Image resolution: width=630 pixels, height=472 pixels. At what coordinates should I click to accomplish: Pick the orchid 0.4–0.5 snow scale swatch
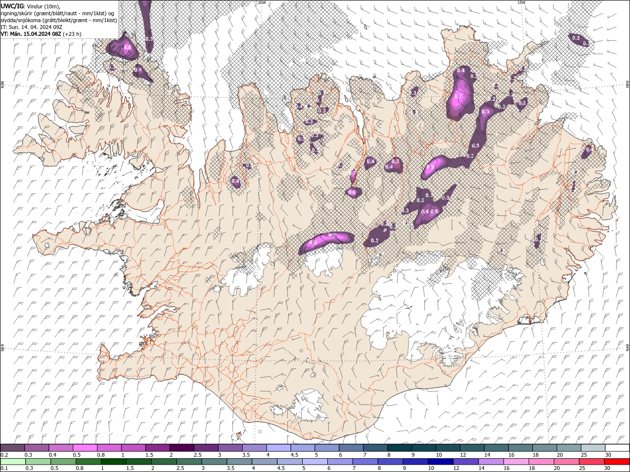tap(61, 448)
